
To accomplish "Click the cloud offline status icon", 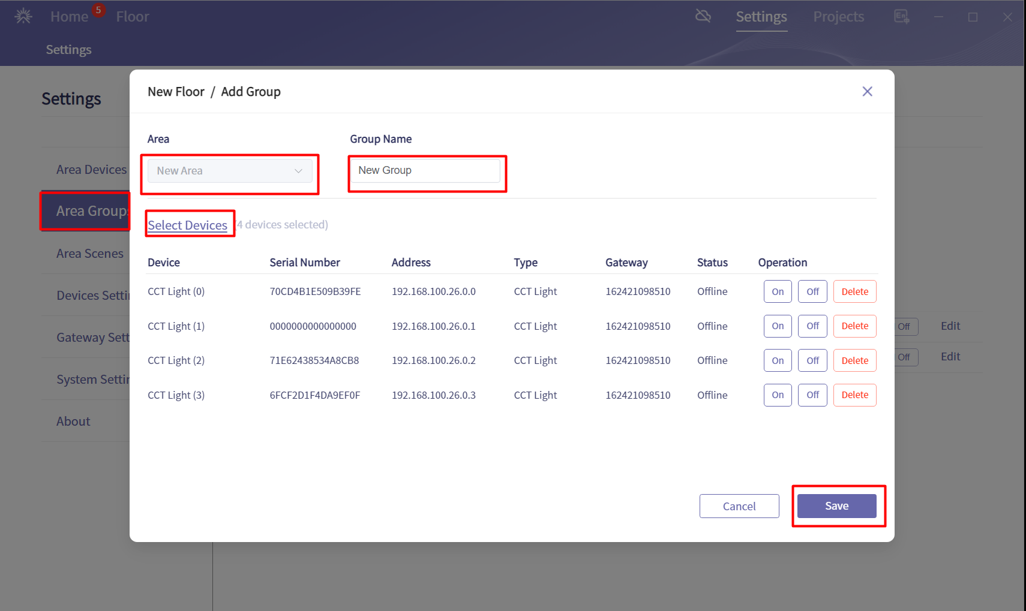I will point(703,16).
